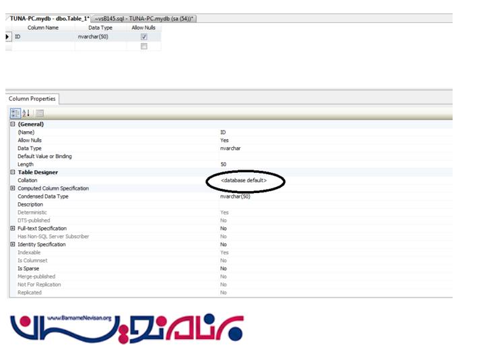Edit the ID column name cell
Image resolution: width=489 pixels, height=345 pixels.
tap(43, 37)
